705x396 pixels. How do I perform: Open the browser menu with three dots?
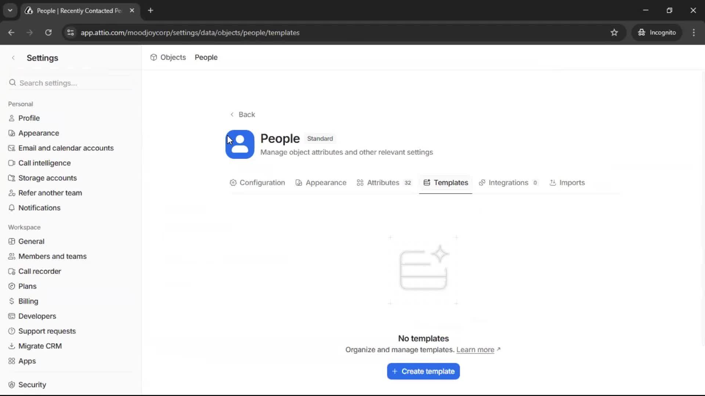pyautogui.click(x=694, y=33)
